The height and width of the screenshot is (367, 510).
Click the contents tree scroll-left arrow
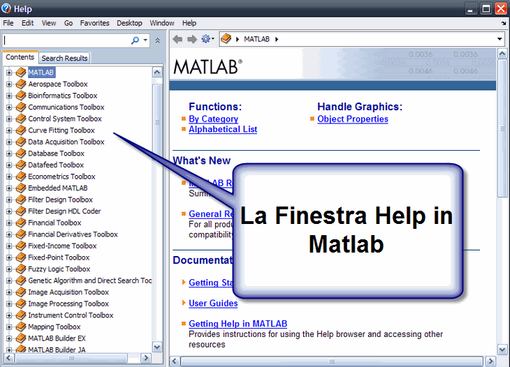[8, 358]
